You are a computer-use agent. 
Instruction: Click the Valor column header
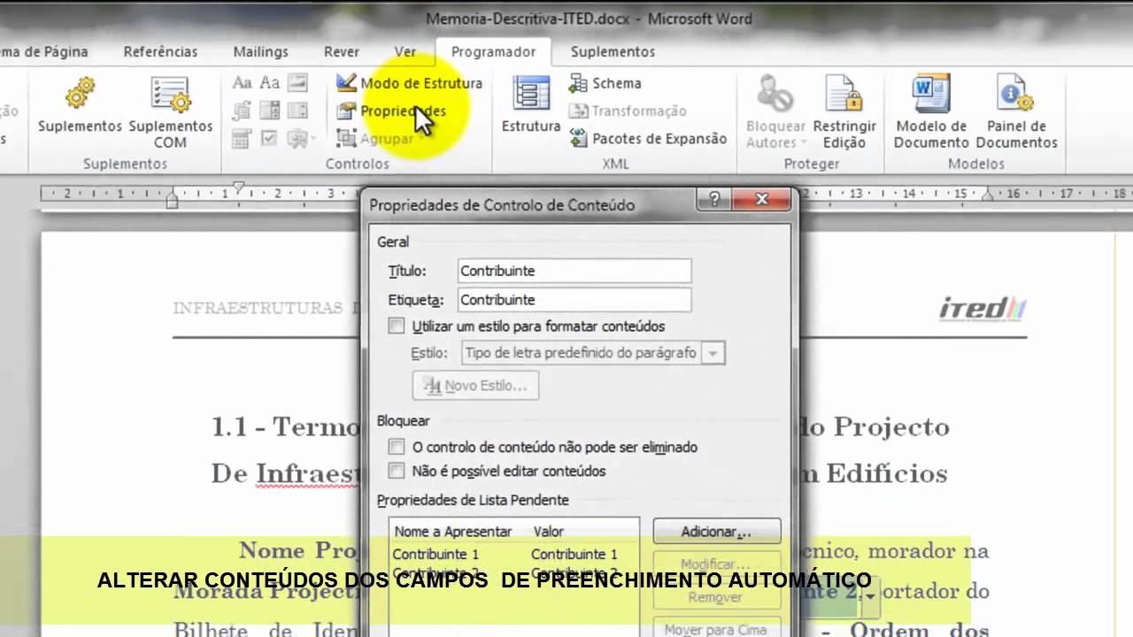(x=549, y=532)
